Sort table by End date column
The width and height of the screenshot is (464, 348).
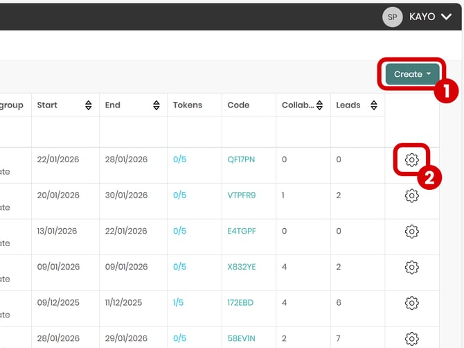pyautogui.click(x=157, y=105)
